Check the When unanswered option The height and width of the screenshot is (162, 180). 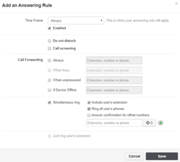click(50, 80)
